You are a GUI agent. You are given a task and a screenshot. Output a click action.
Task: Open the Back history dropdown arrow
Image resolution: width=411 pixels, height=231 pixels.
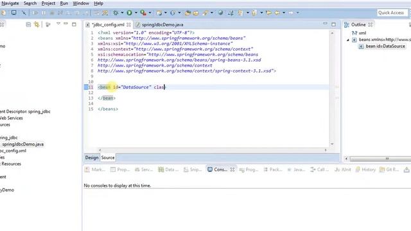click(x=284, y=13)
